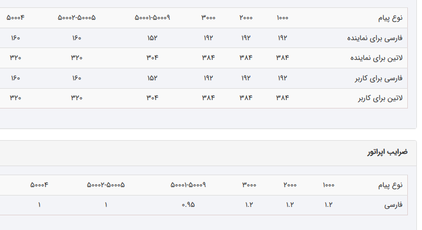Click the 50004 header in the tariff table

coord(15,18)
